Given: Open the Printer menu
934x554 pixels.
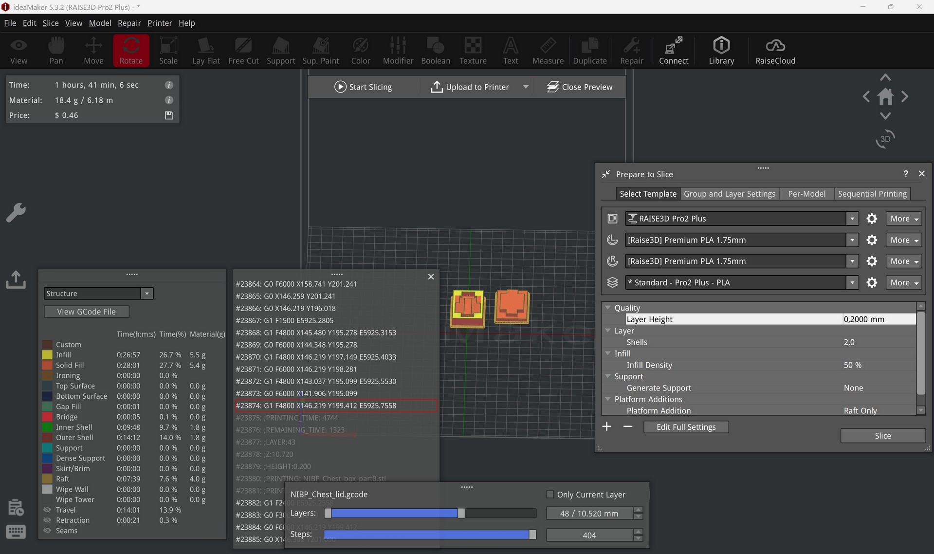Looking at the screenshot, I should (x=160, y=23).
